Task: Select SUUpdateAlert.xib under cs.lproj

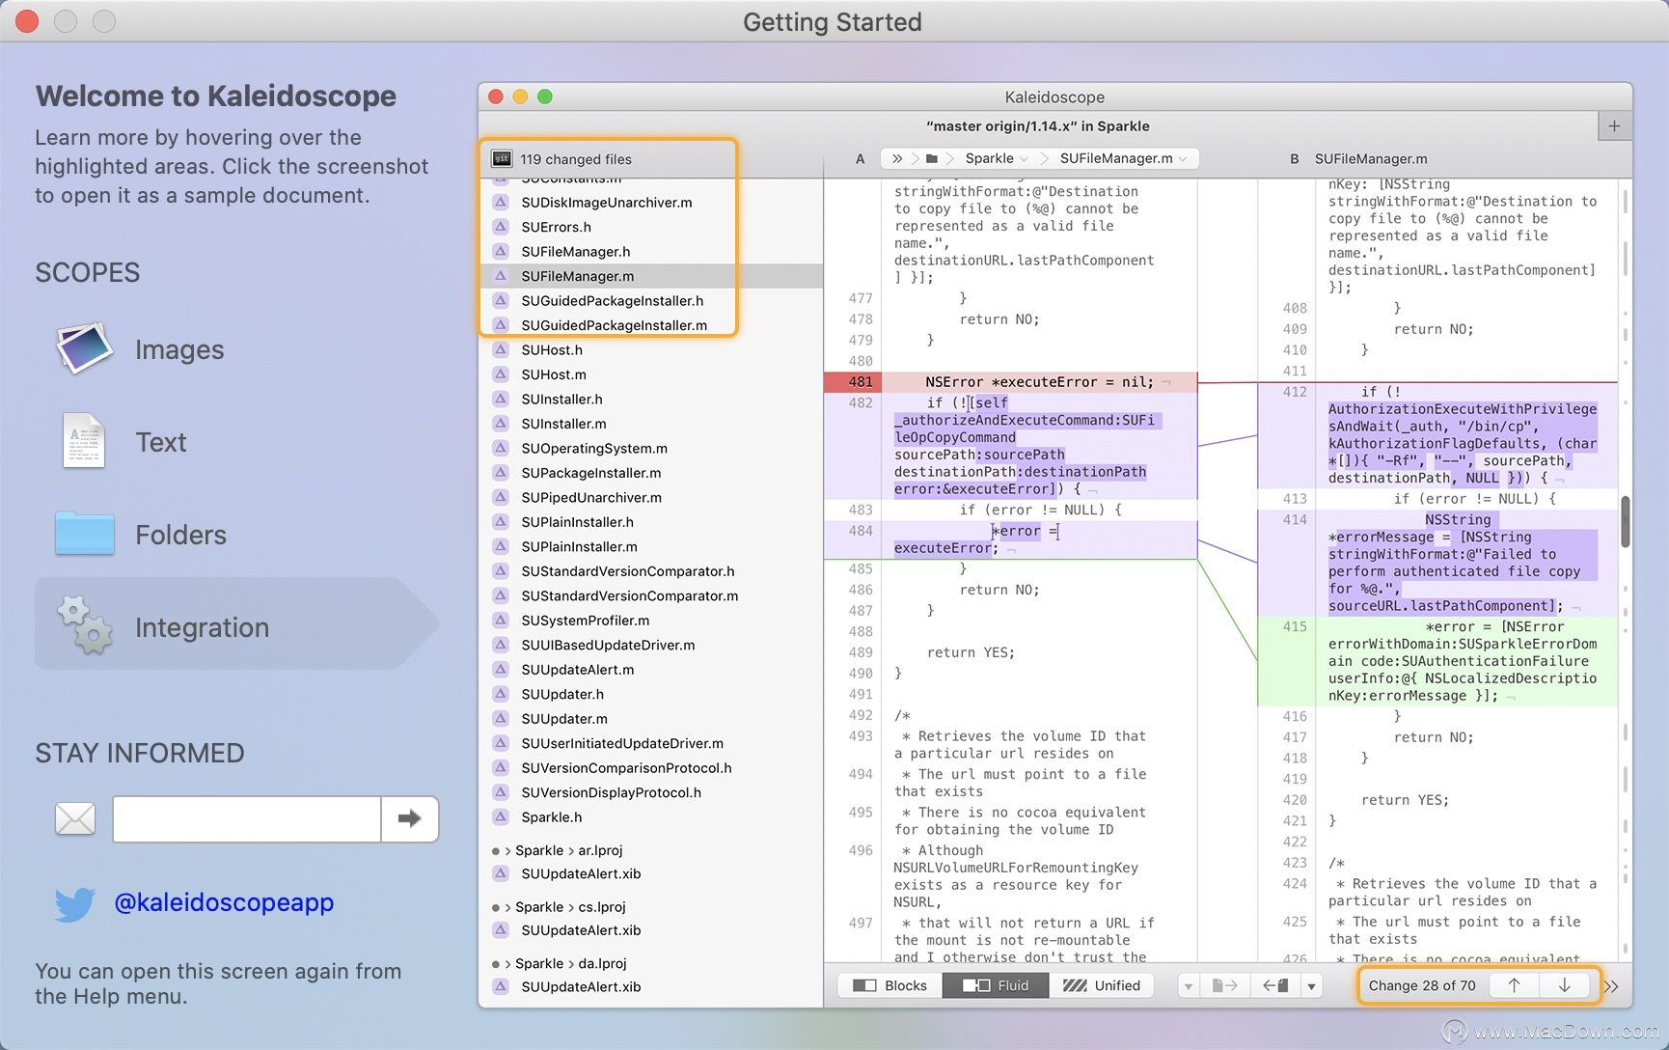Action: coord(651,930)
